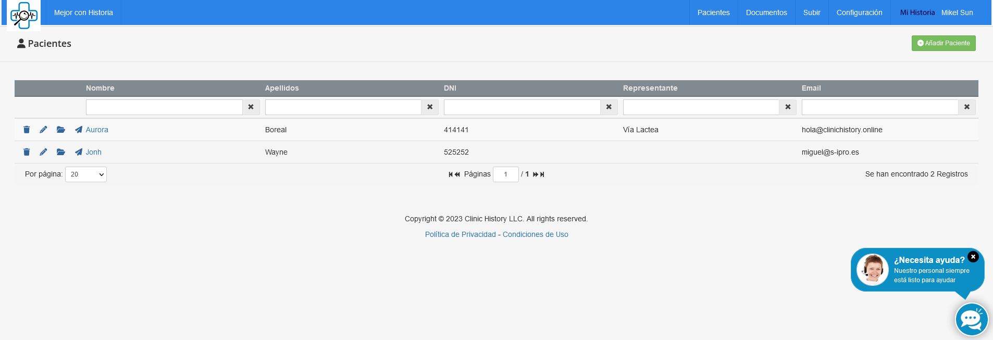Click DNI value 414141

click(456, 130)
